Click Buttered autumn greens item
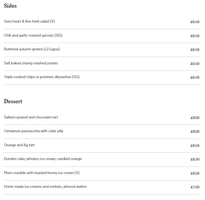Viewport: 205px width, 200px height. point(32,49)
